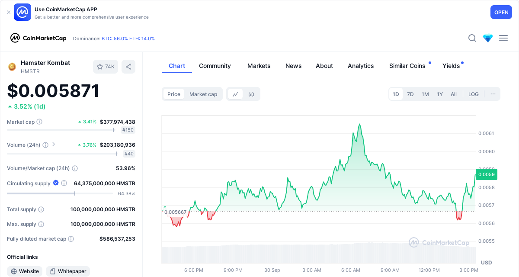Switch to the Community tab
519x277 pixels.
tap(215, 66)
